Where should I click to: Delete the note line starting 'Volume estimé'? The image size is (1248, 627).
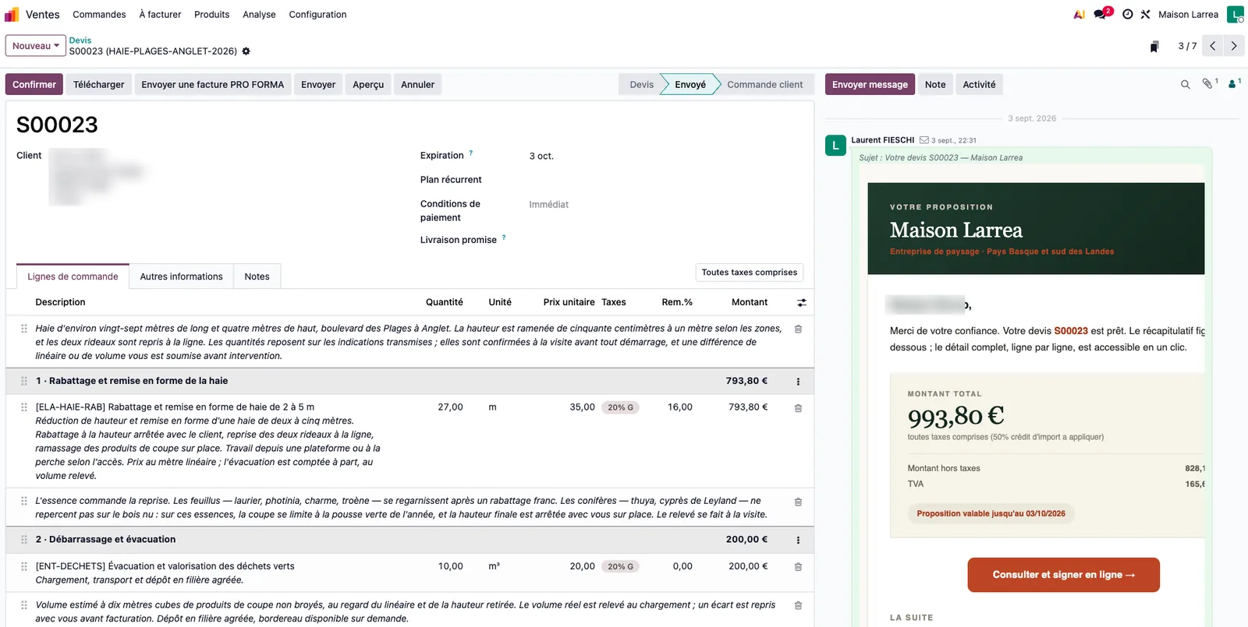(798, 605)
